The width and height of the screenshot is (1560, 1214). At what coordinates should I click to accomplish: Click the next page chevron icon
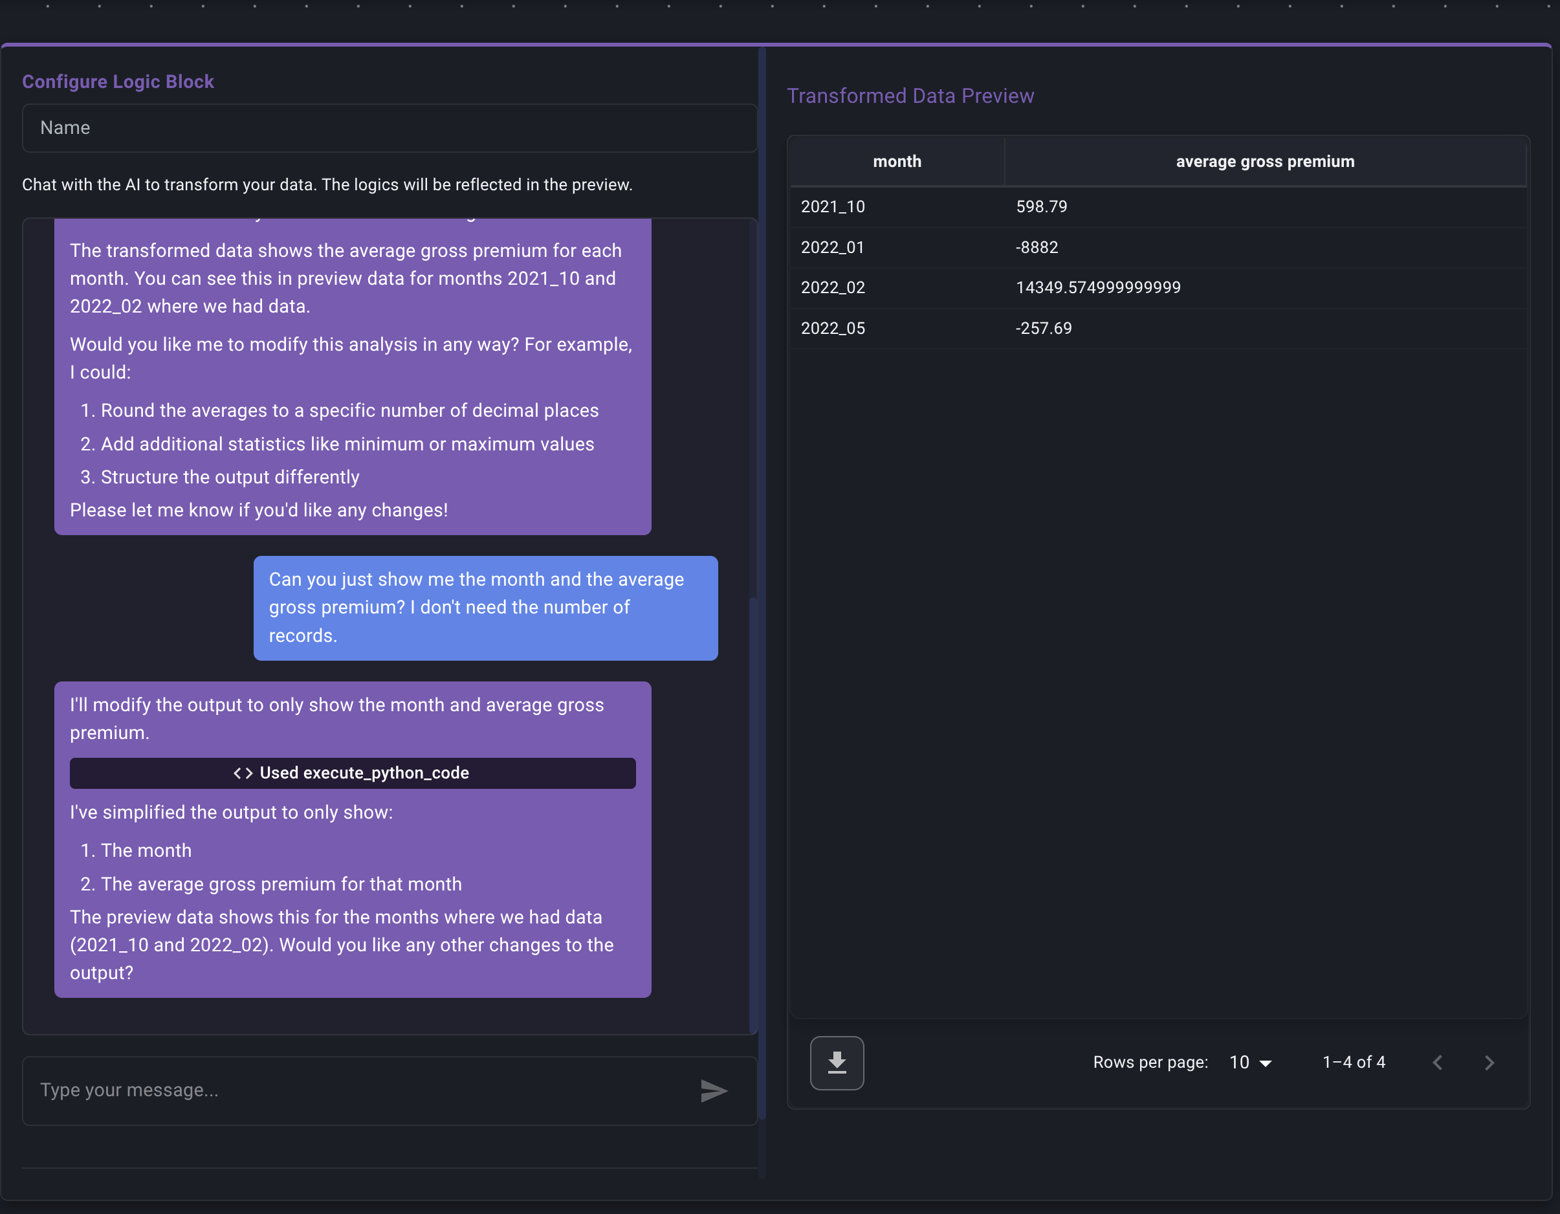(1489, 1063)
